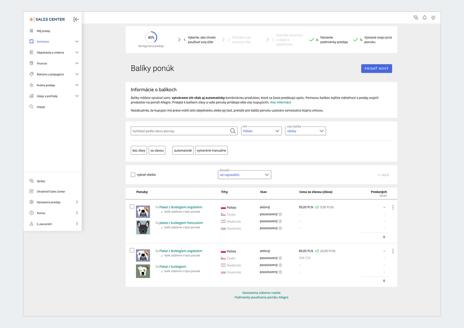Open Nastavenia súborov cookie link
The image size is (464, 328).
pos(261,293)
